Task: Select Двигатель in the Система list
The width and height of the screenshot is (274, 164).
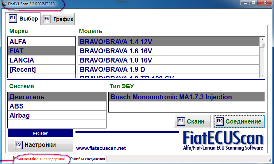Action: pos(57,97)
